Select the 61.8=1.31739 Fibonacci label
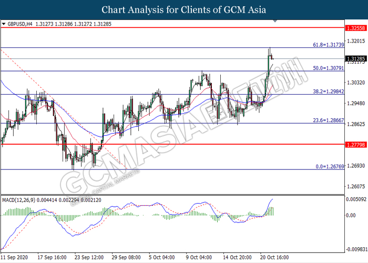 click(x=328, y=44)
